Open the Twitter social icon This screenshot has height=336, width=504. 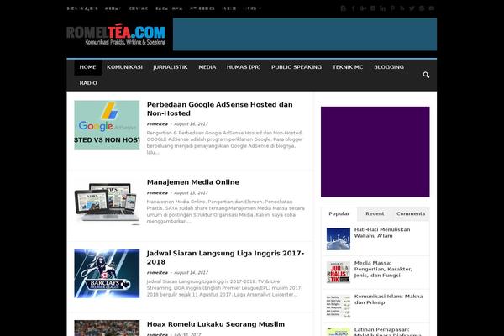coord(412,8)
